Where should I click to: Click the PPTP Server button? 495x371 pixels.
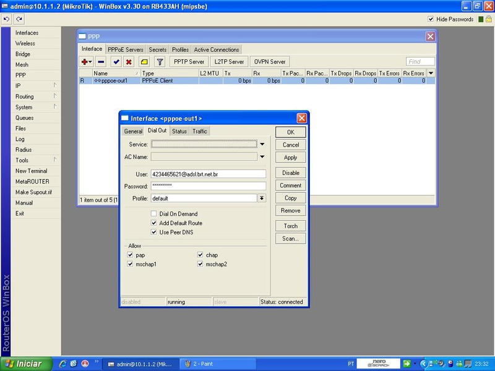point(189,62)
